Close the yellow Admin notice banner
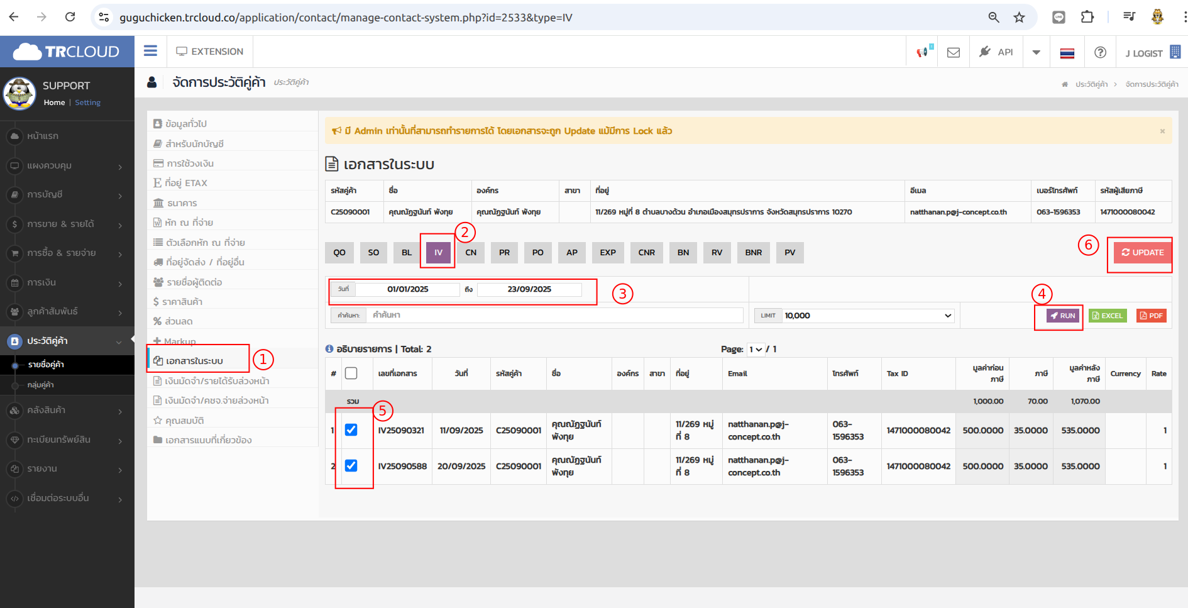1188x608 pixels. [x=1162, y=131]
